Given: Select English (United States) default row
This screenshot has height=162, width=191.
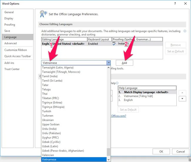Looking at the screenshot, I should tap(102, 44).
